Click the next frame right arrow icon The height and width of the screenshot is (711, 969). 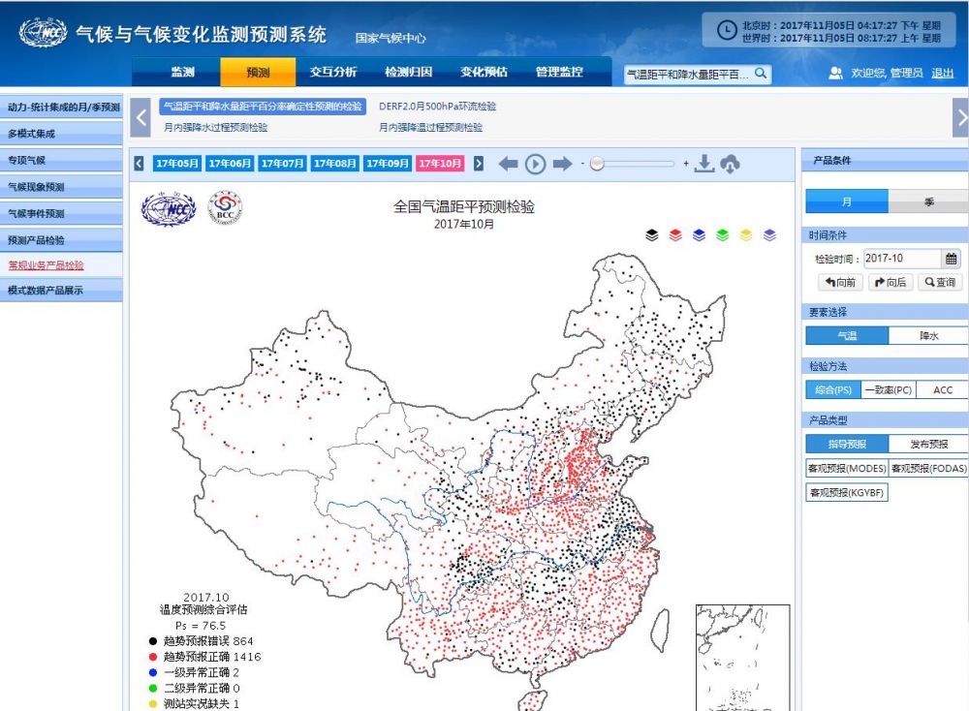[x=562, y=164]
